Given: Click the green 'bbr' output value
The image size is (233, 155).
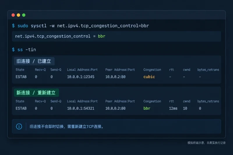Looking at the screenshot, I should coord(102,36).
